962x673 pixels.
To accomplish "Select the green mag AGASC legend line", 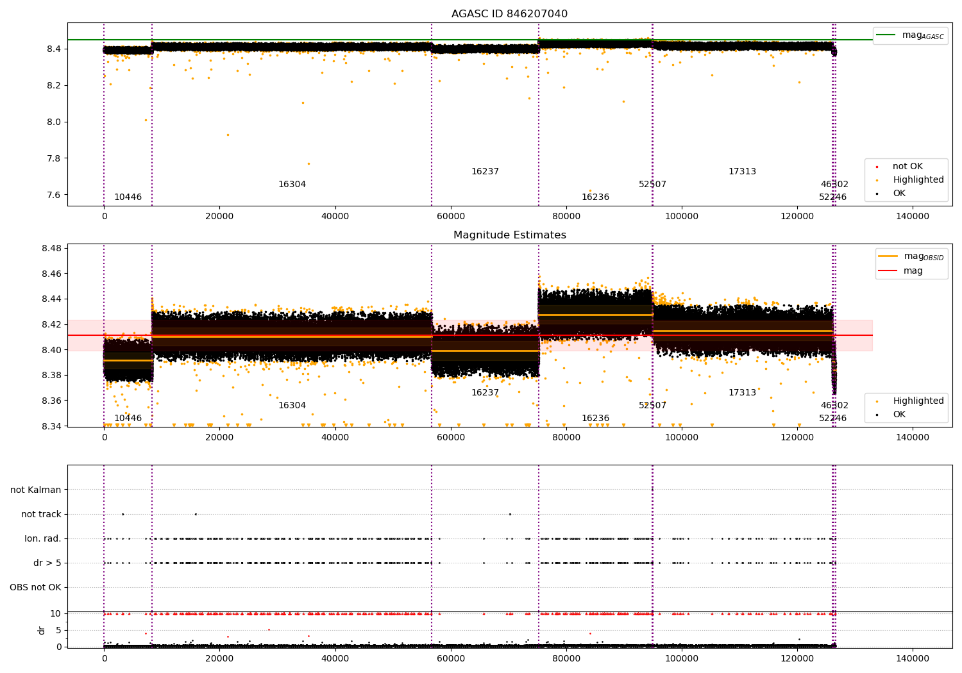I will [886, 35].
